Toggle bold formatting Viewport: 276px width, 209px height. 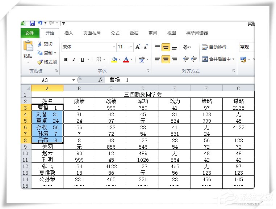point(66,60)
